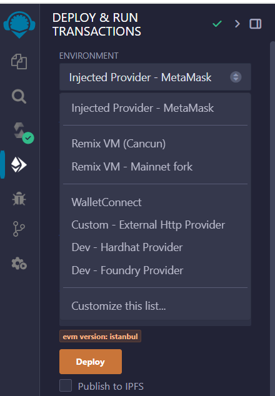
Task: Open the Search in files icon
Action: (x=19, y=96)
